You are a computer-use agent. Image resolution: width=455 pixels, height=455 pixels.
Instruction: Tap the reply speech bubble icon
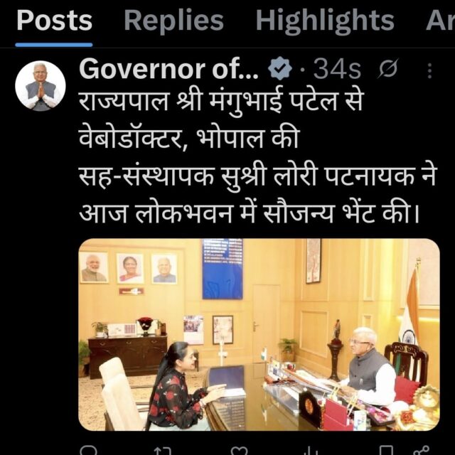click(88, 450)
